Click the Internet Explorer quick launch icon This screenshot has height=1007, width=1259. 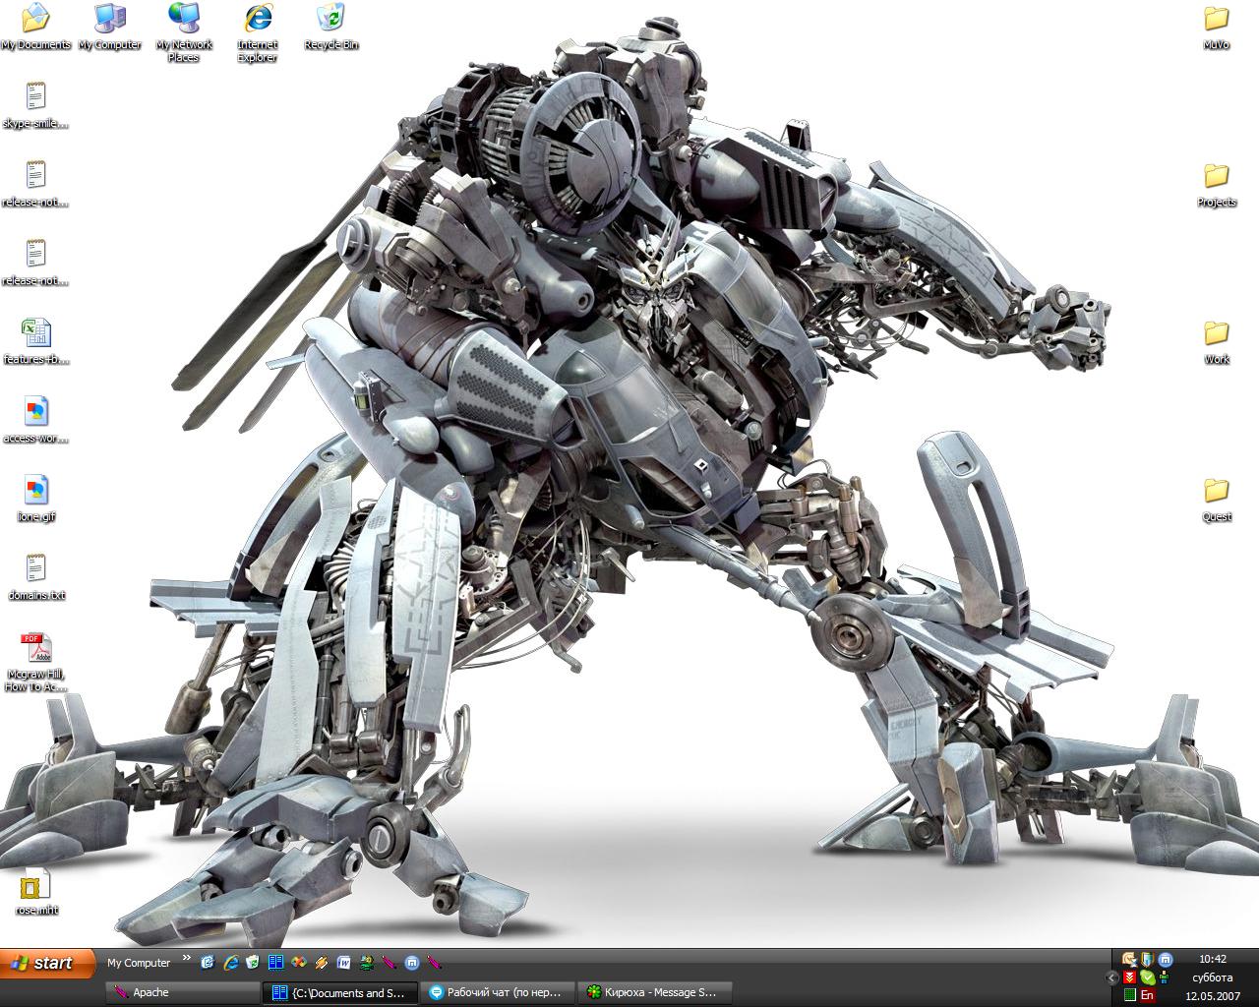(231, 963)
